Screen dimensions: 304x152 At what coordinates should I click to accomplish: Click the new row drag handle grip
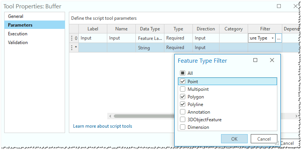coord(72,48)
